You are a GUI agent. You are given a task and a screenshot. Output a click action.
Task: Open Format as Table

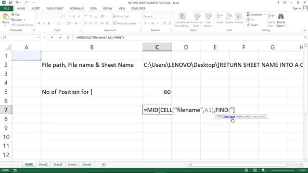click(197, 20)
